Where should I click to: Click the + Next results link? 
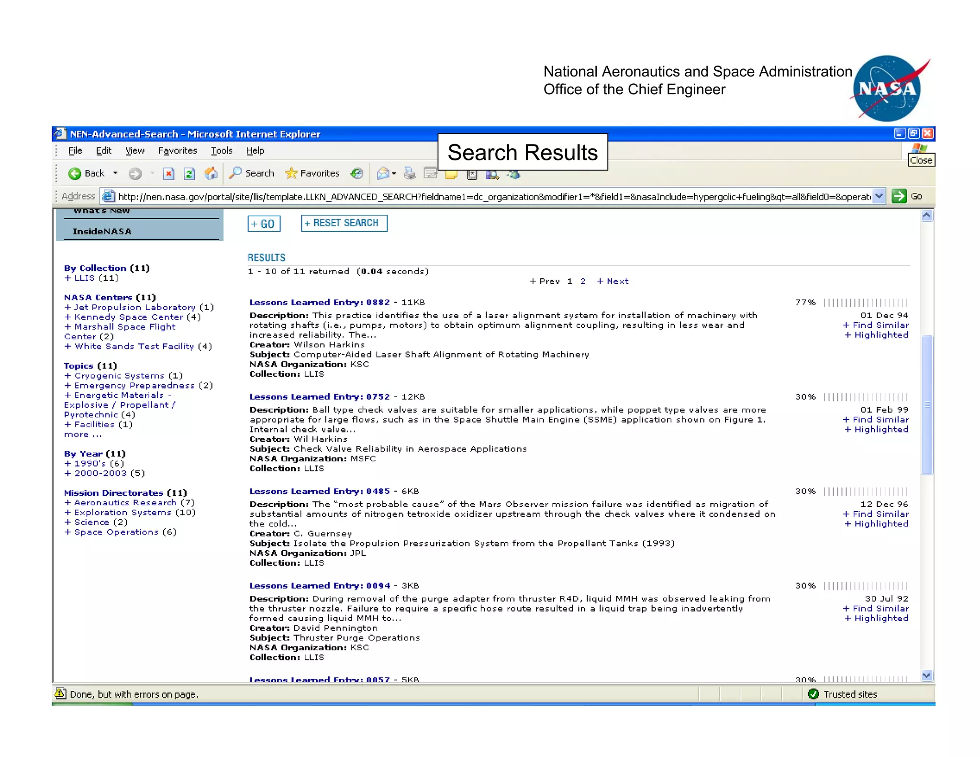(x=612, y=281)
